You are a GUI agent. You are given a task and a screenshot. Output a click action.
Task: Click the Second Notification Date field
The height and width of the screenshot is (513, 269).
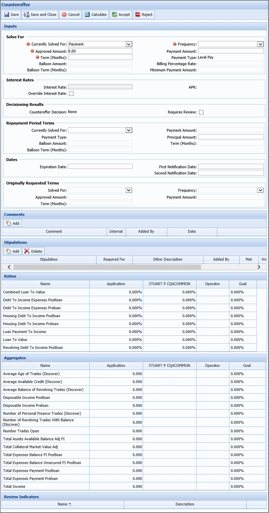[231, 173]
